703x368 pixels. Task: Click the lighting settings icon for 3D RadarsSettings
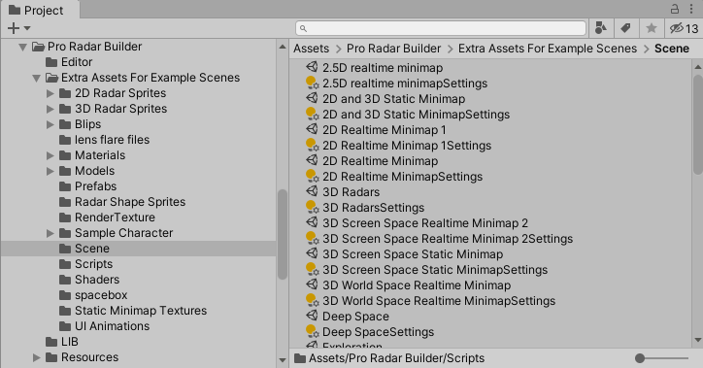pos(312,207)
